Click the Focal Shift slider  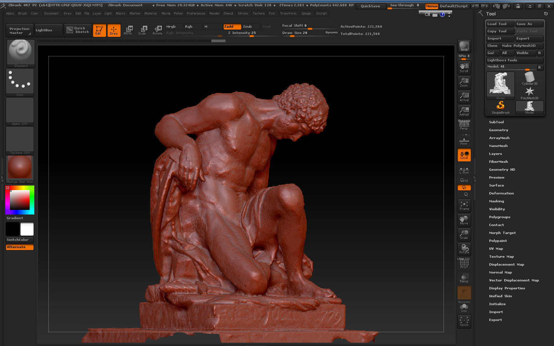click(309, 26)
